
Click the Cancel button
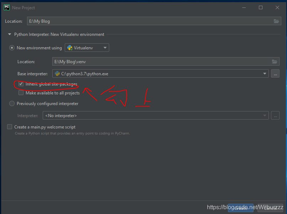coord(270,208)
